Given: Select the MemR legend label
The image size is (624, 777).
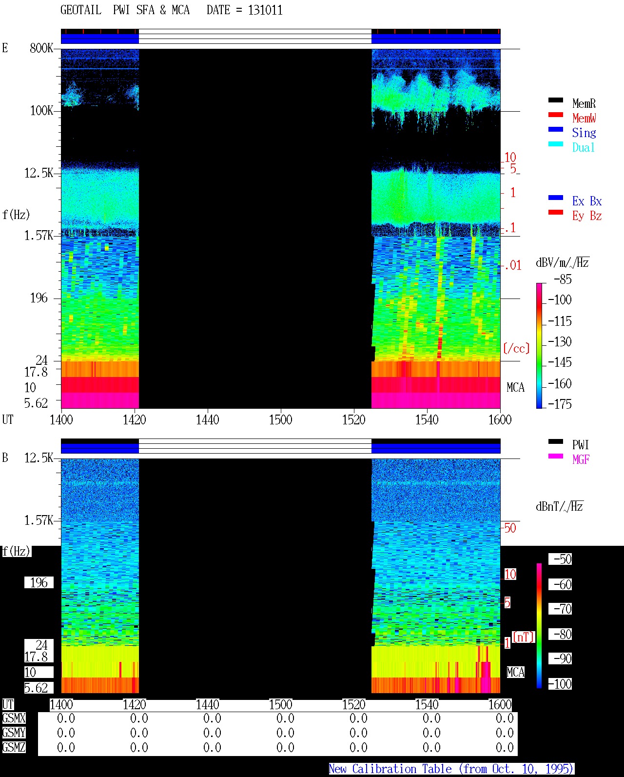Looking at the screenshot, I should tap(584, 103).
